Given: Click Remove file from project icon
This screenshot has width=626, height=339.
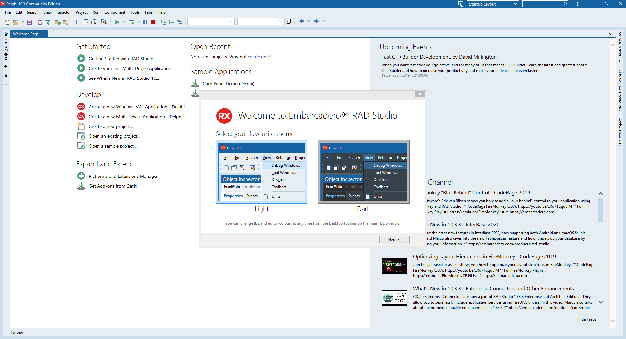Looking at the screenshot, I should click(66, 22).
